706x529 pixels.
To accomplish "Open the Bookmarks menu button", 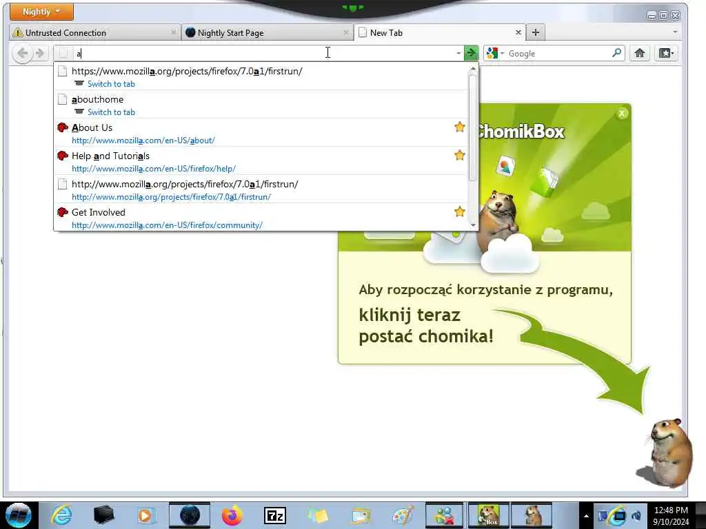I will pyautogui.click(x=667, y=54).
